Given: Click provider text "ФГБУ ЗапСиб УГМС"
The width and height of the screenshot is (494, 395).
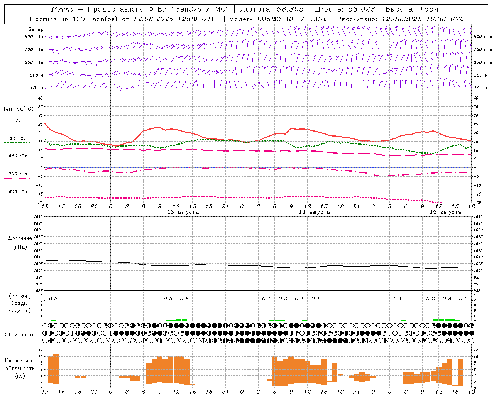Looking at the screenshot, I should click(x=189, y=9).
